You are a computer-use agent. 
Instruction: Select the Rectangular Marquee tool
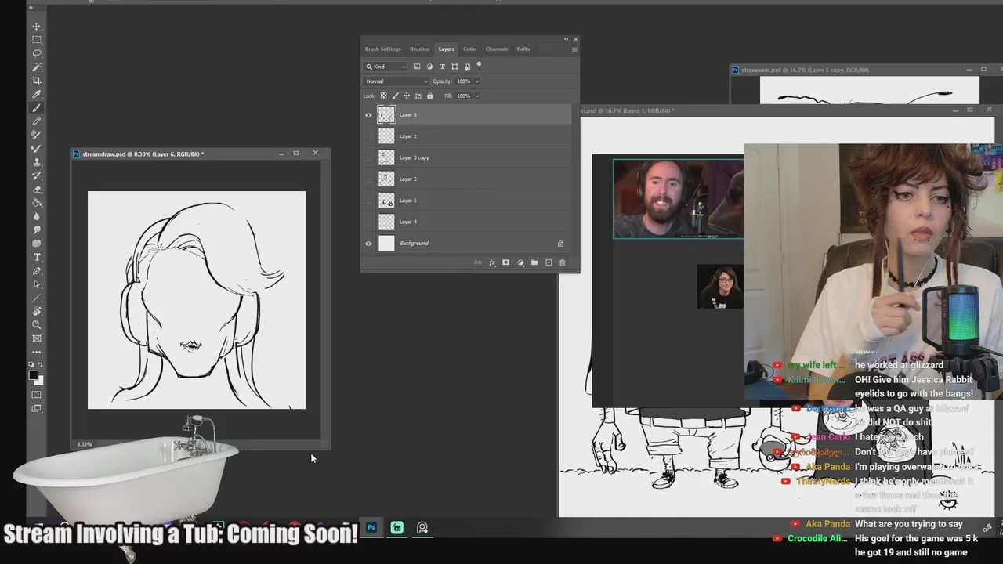pos(37,40)
